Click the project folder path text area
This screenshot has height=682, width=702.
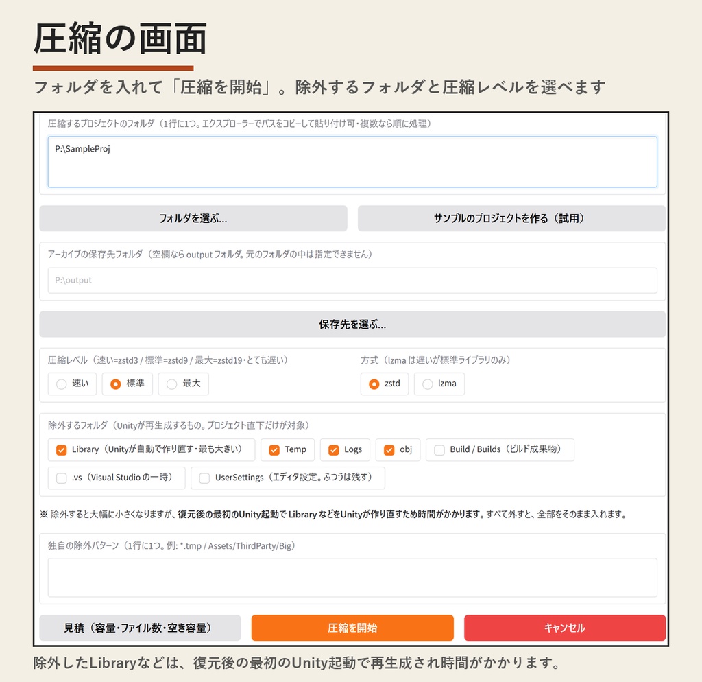352,162
